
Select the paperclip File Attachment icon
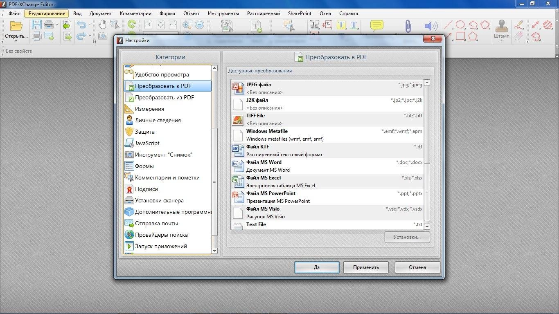[x=408, y=26]
